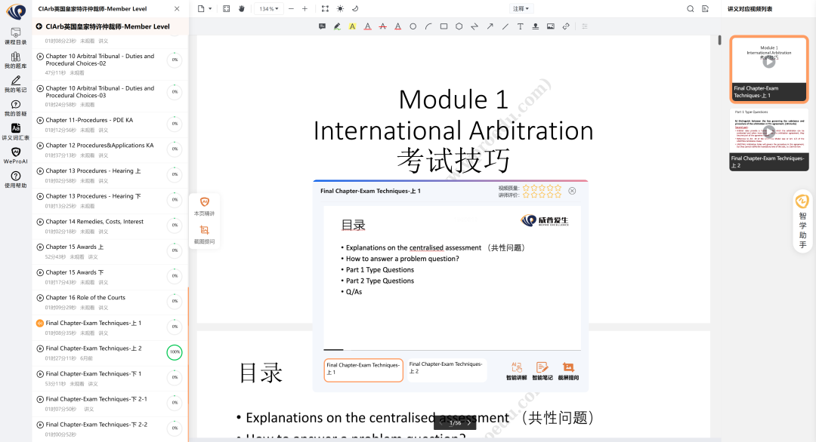
Task: Toggle the brightness sun icon
Action: point(340,9)
